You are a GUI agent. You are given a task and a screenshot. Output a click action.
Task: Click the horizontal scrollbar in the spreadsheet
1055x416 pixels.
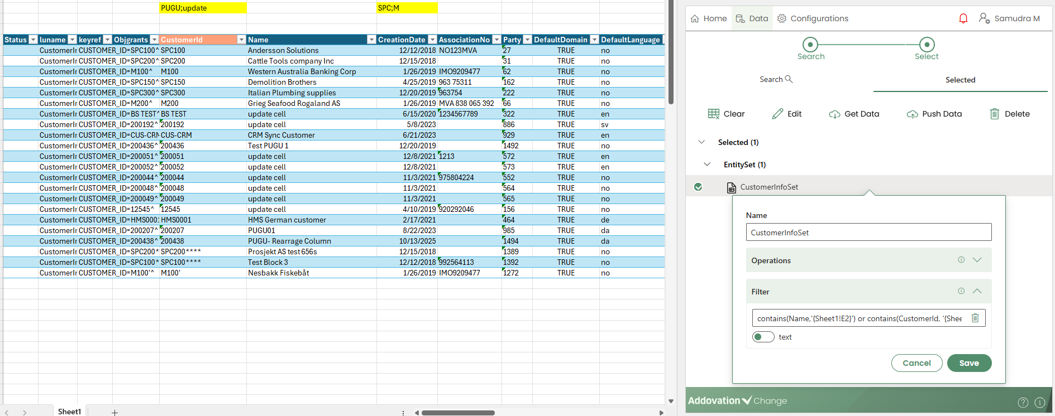click(x=458, y=413)
